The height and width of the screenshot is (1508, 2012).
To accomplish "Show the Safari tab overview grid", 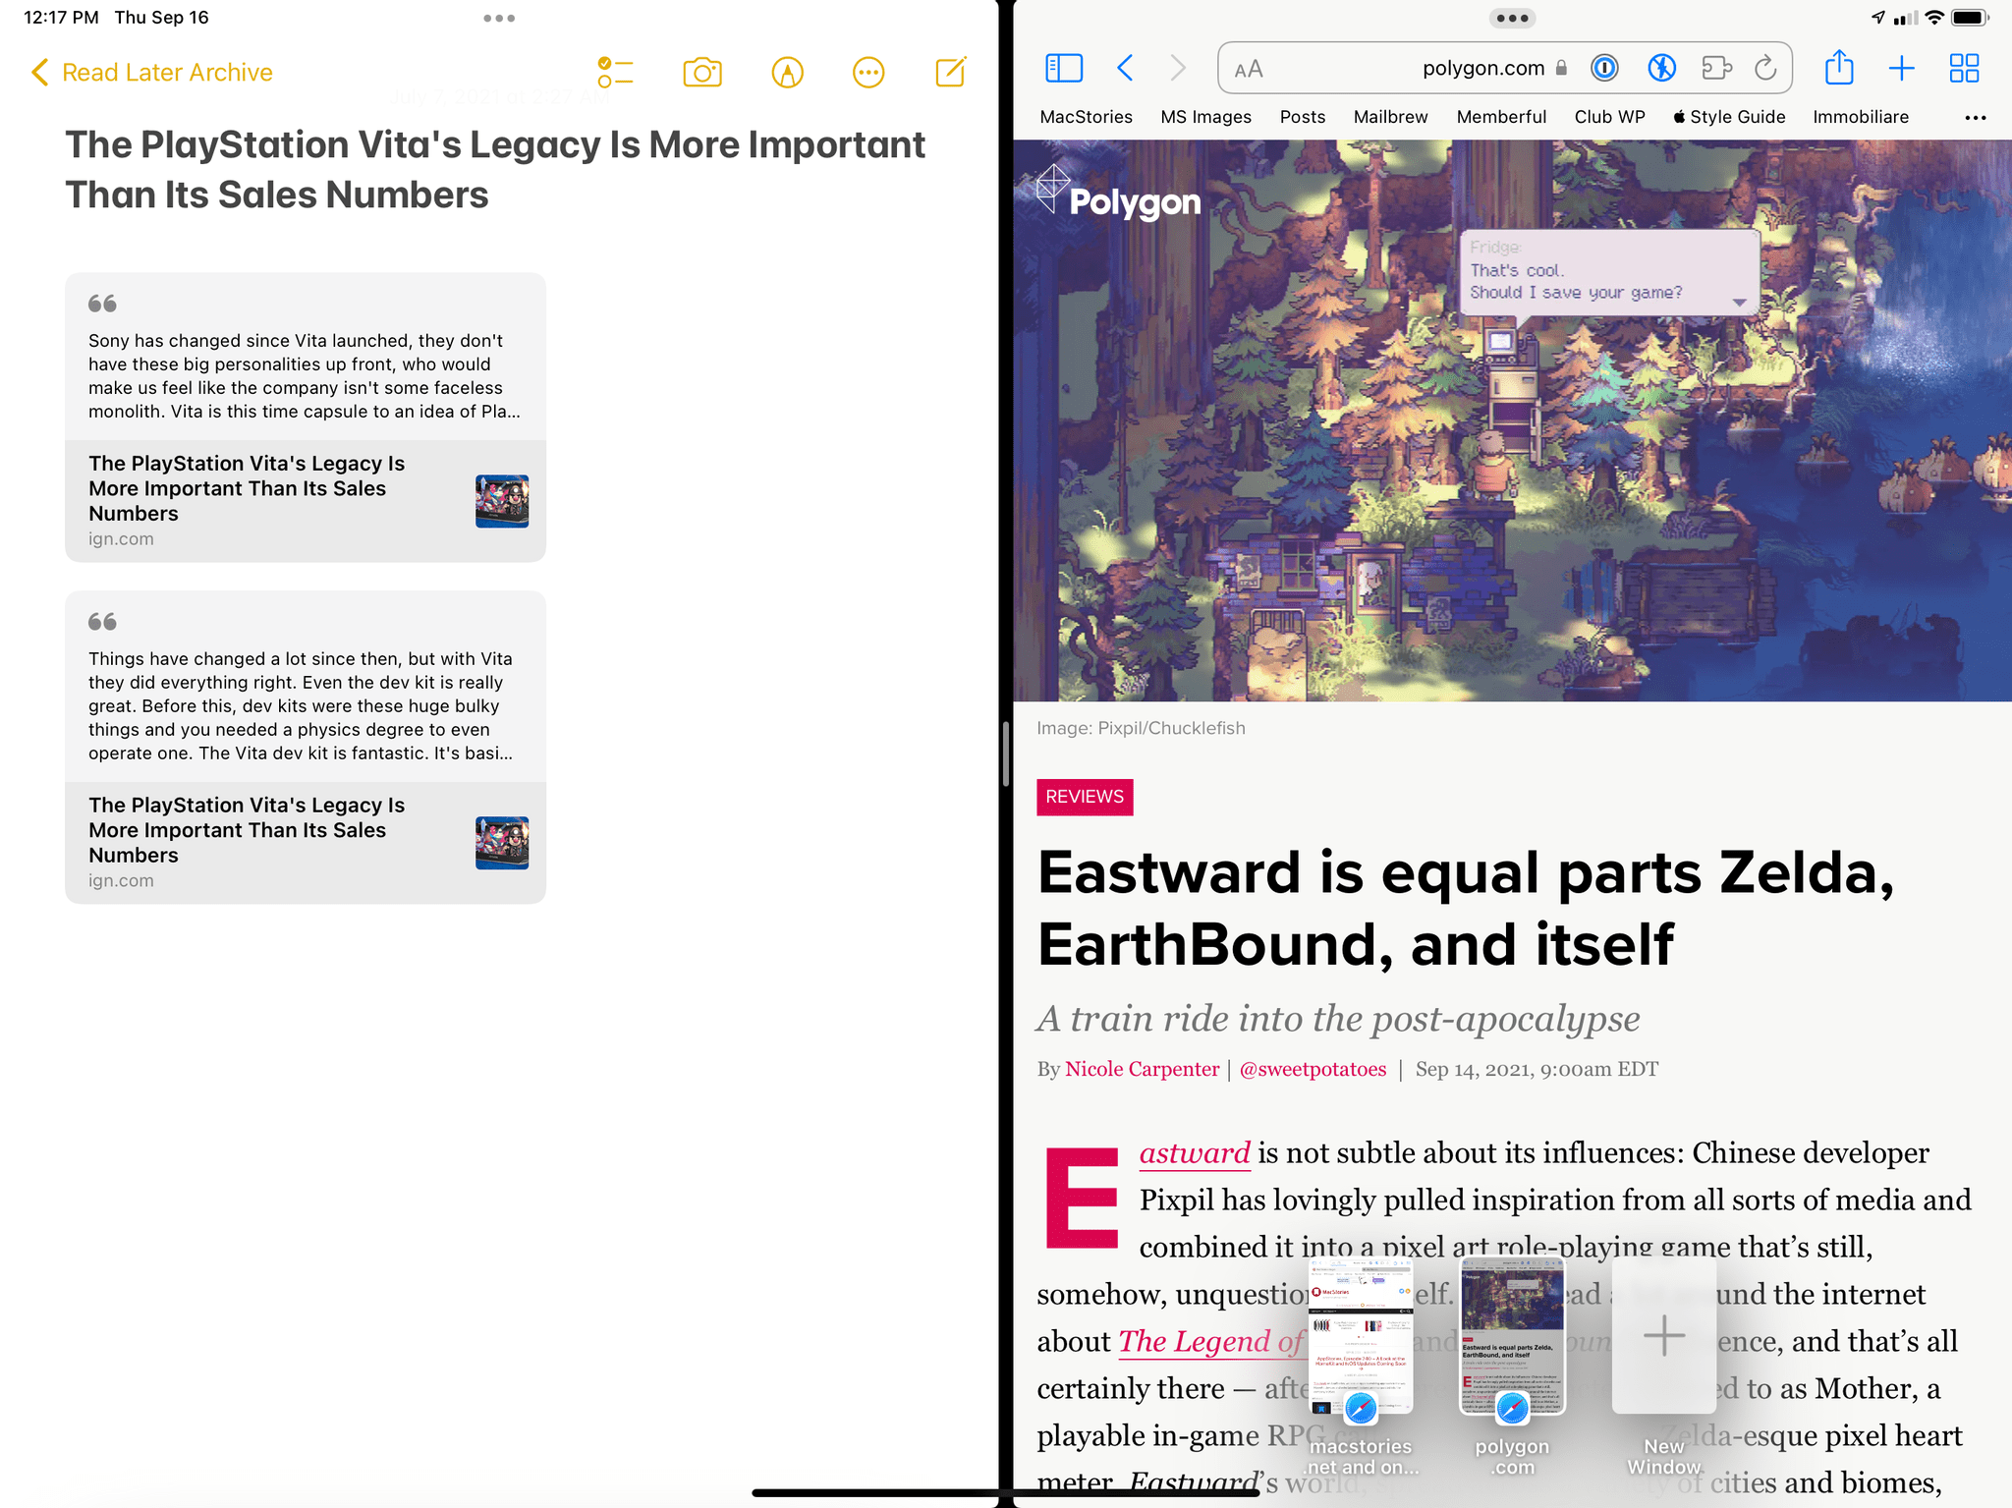I will pos(1964,68).
